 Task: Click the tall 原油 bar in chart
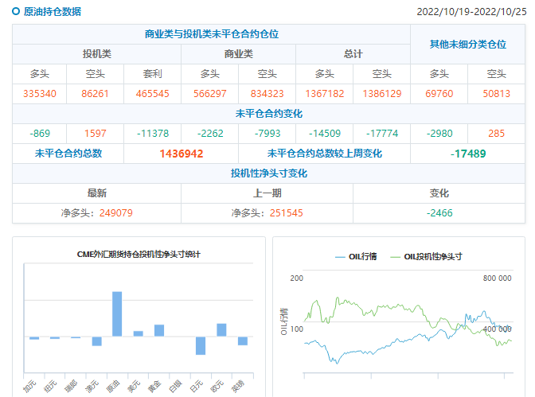[117, 313]
